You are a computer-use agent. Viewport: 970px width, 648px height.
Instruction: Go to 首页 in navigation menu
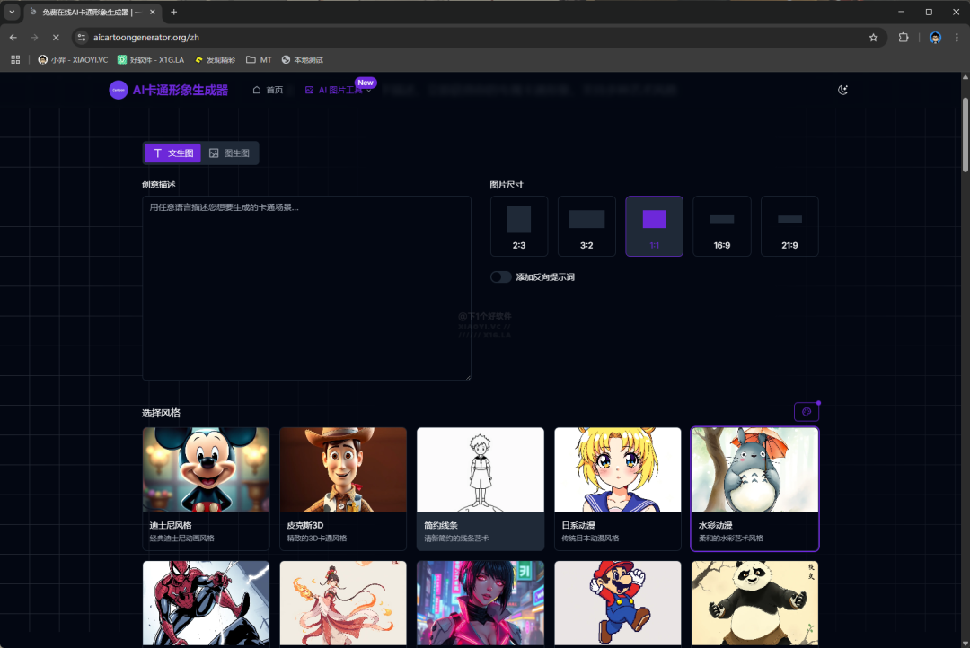click(268, 90)
